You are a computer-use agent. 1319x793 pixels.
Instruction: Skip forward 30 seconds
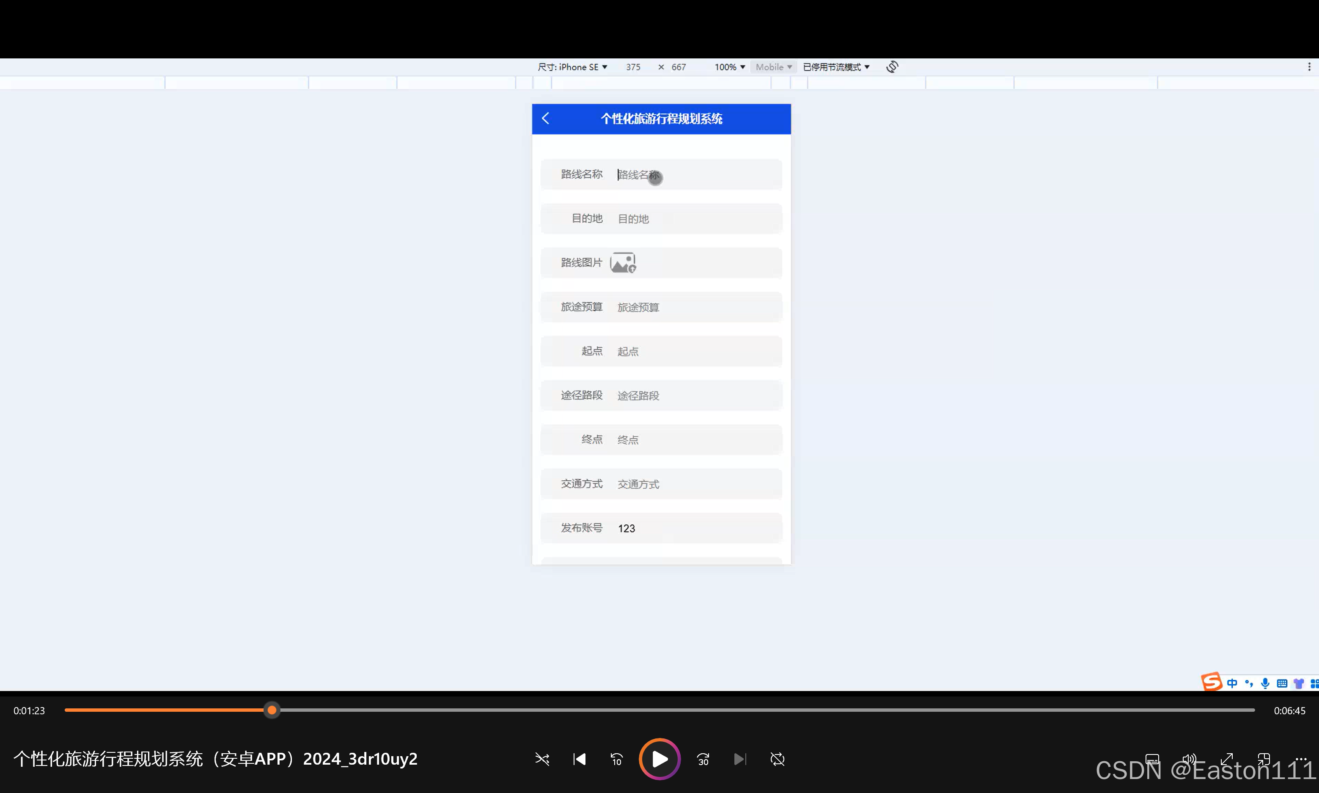tap(703, 759)
